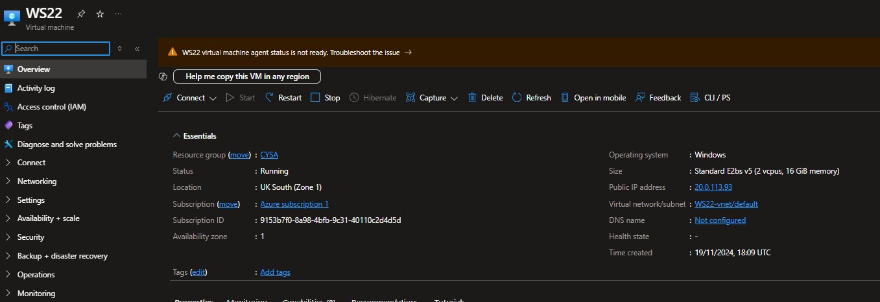Open the CLI / PS option
The height and width of the screenshot is (302, 880).
[710, 98]
